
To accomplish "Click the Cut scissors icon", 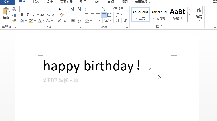I will (x=14, y=9).
